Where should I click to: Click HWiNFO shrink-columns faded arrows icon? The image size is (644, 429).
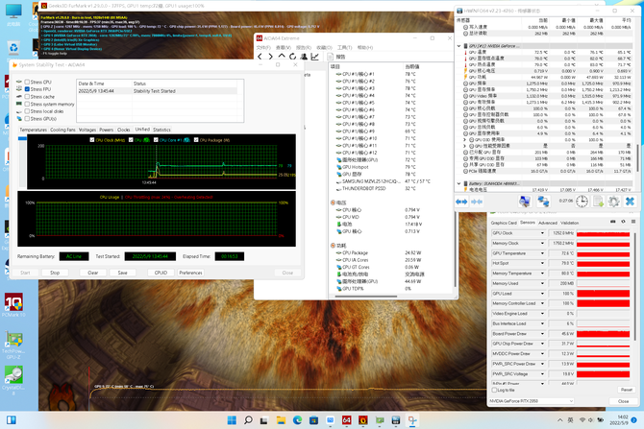pyautogui.click(x=477, y=202)
